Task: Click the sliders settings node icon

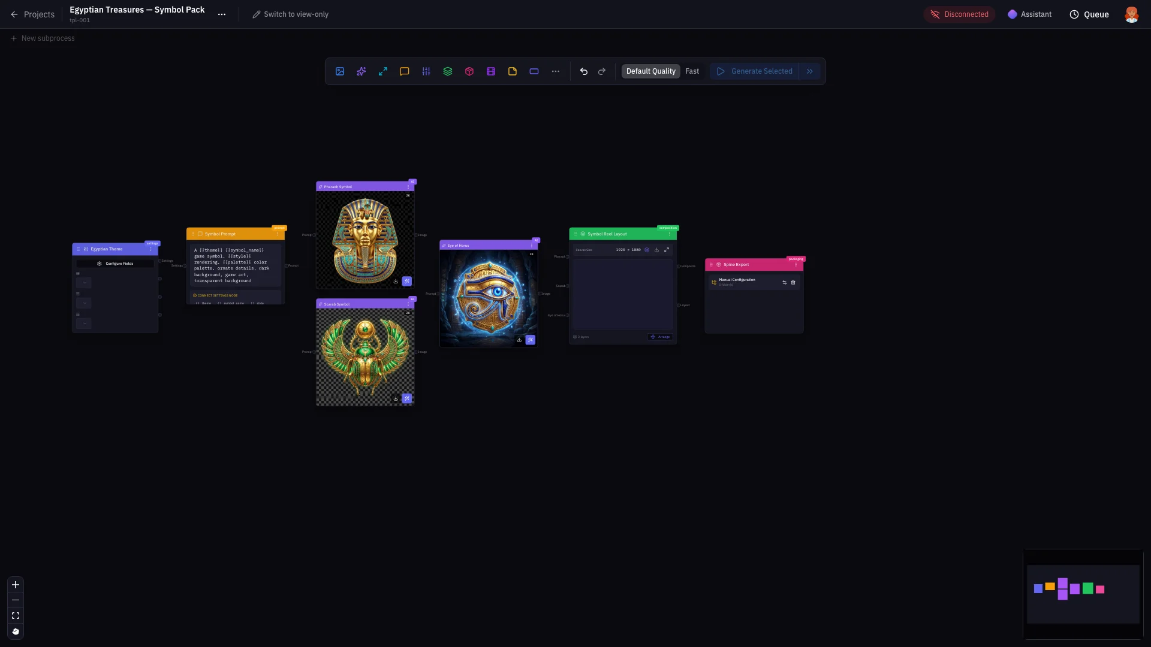Action: [x=426, y=71]
